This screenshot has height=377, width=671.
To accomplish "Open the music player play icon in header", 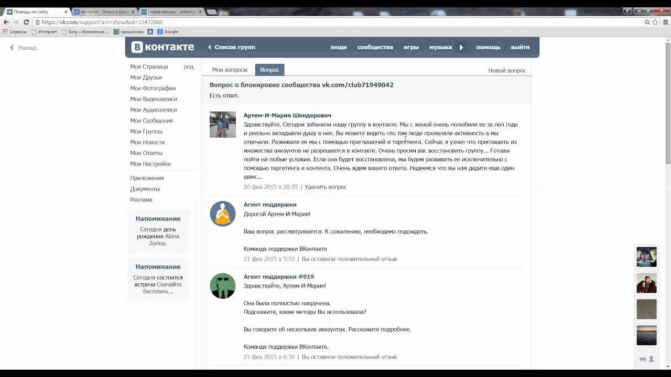I will [x=461, y=47].
